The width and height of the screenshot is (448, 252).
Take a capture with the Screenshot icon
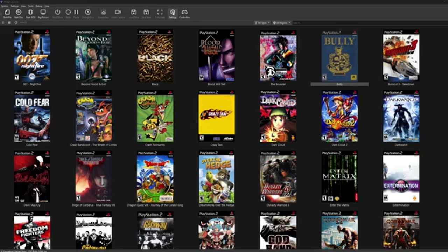pyautogui.click(x=103, y=12)
